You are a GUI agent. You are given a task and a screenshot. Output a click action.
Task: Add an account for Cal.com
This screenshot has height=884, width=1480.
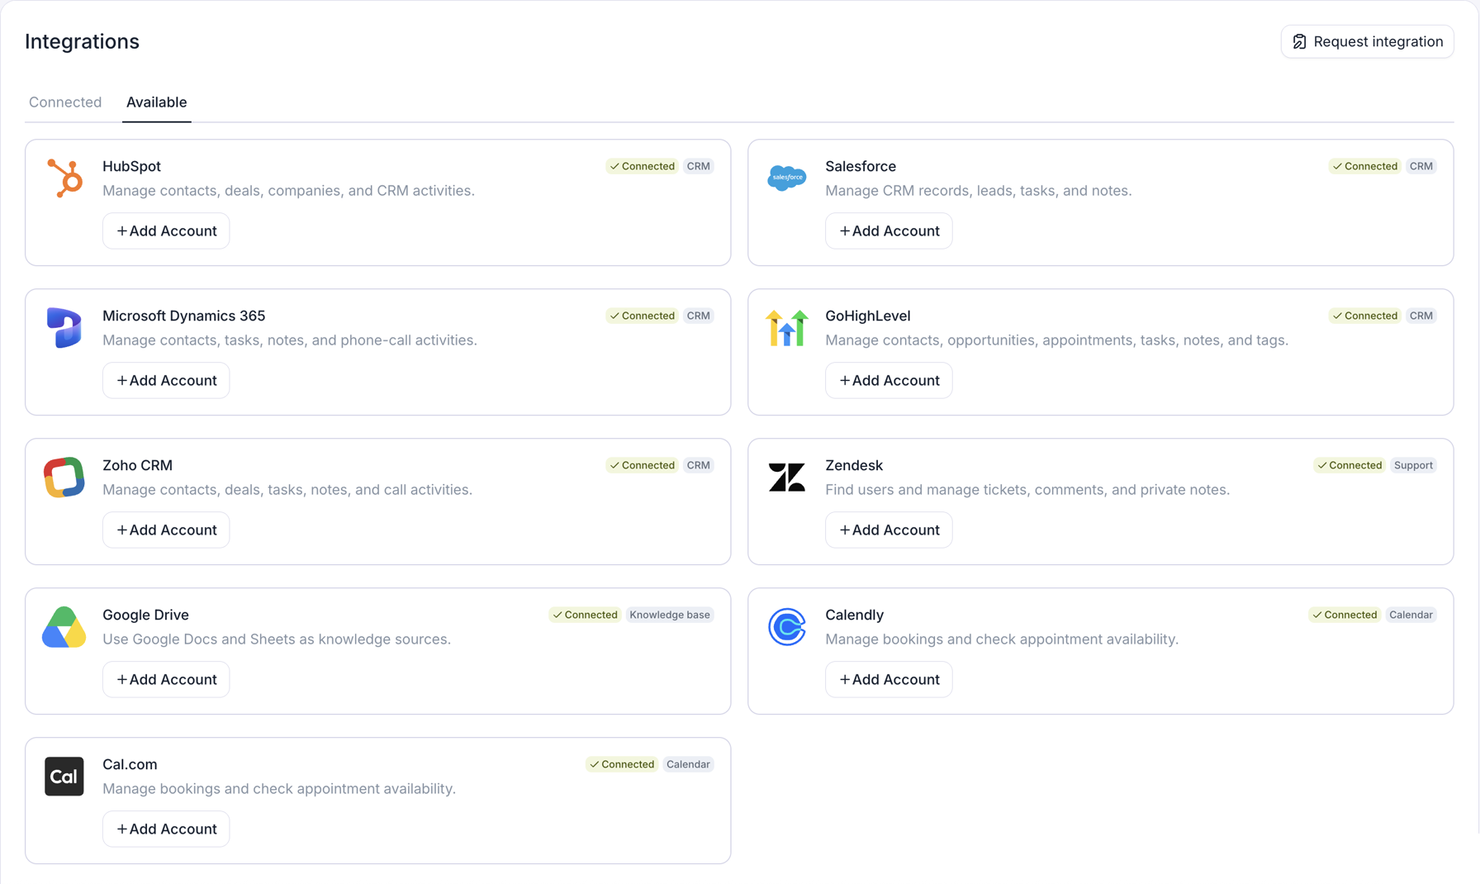166,829
